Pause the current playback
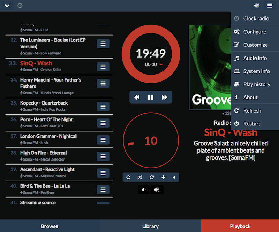This screenshot has width=279, height=232. 151,97
